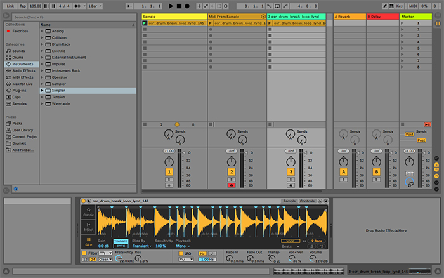Toggle the Simpler Filter on switch
444x278 pixels.
[84, 253]
